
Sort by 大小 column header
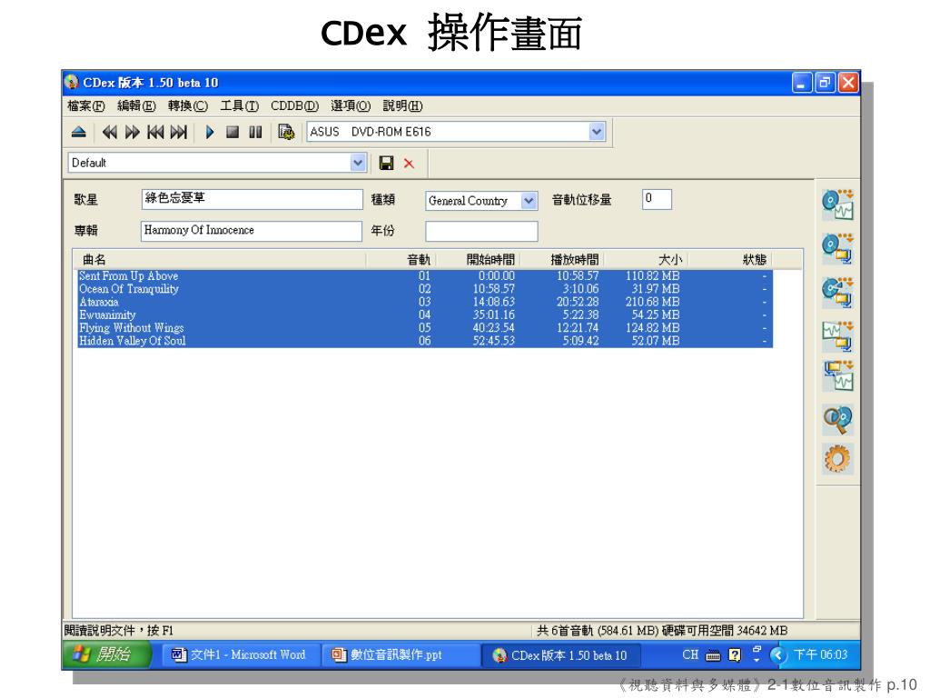coord(646,259)
